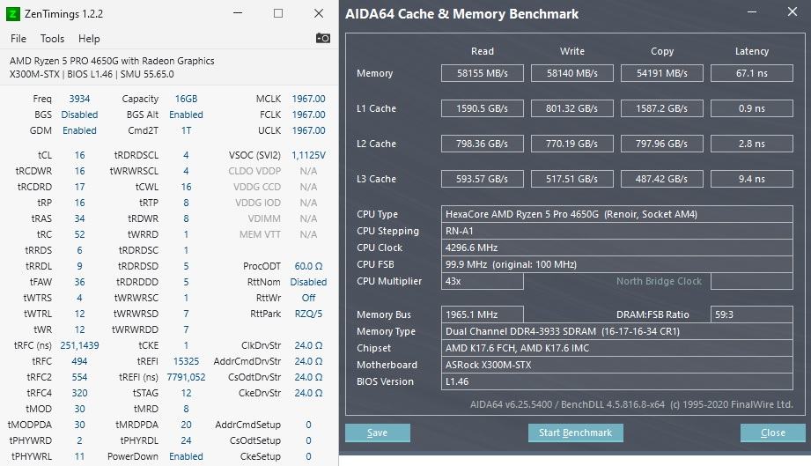
Task: Click the CPU Stepping field RN-A1
Action: [x=617, y=231]
